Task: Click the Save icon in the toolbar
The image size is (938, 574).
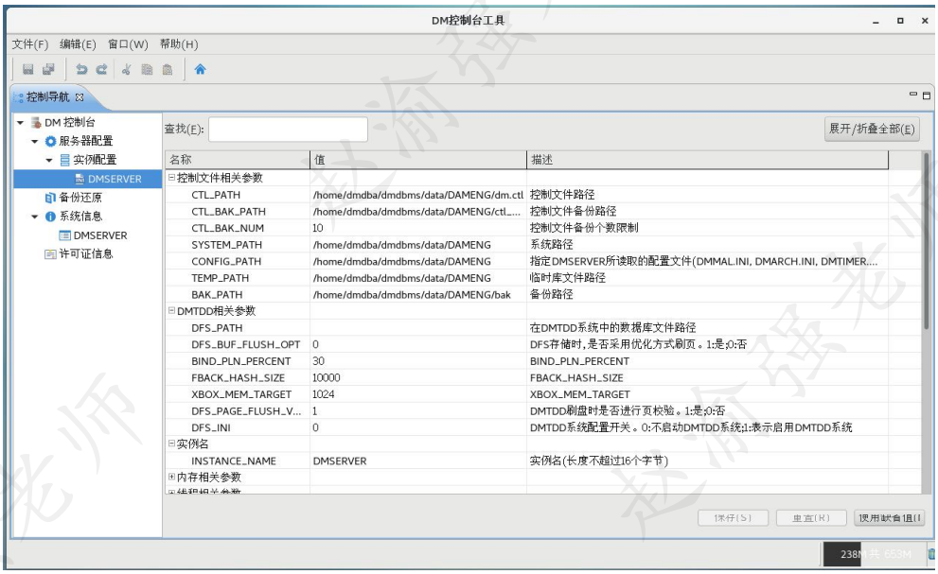Action: pos(28,69)
